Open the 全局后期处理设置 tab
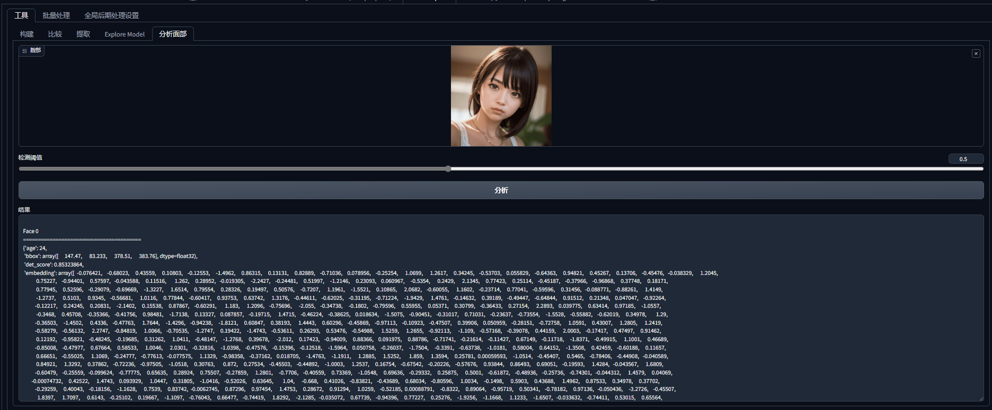 (x=112, y=15)
